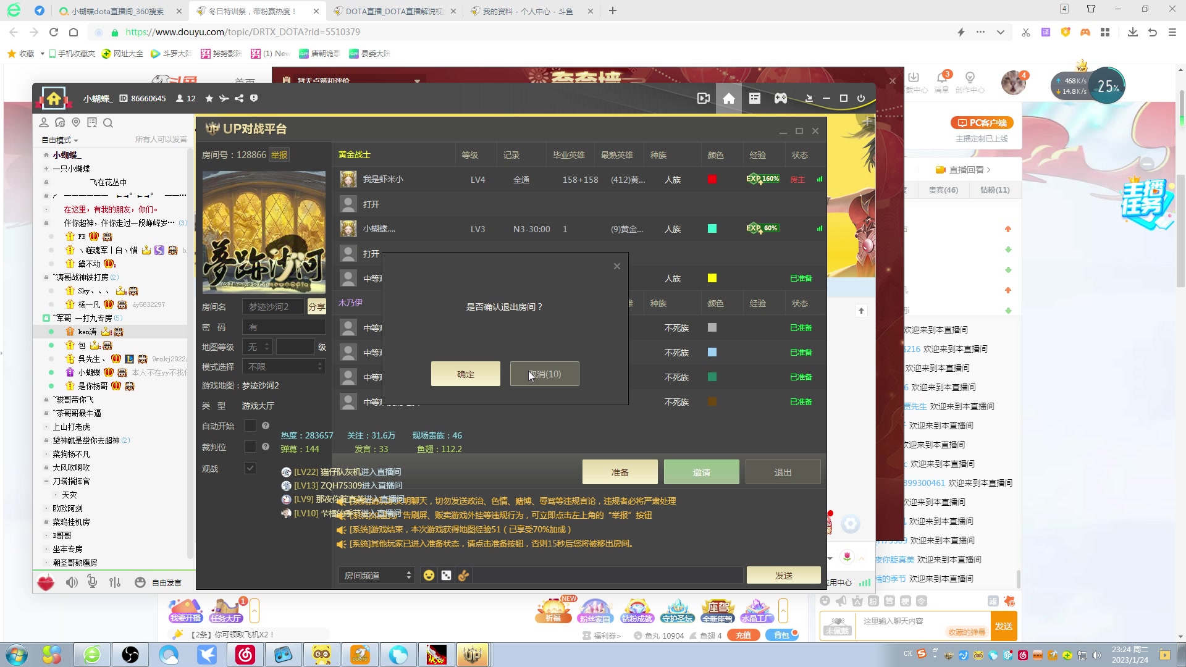Click the gesture icon next to the dice
This screenshot has width=1186, height=667.
click(x=463, y=575)
